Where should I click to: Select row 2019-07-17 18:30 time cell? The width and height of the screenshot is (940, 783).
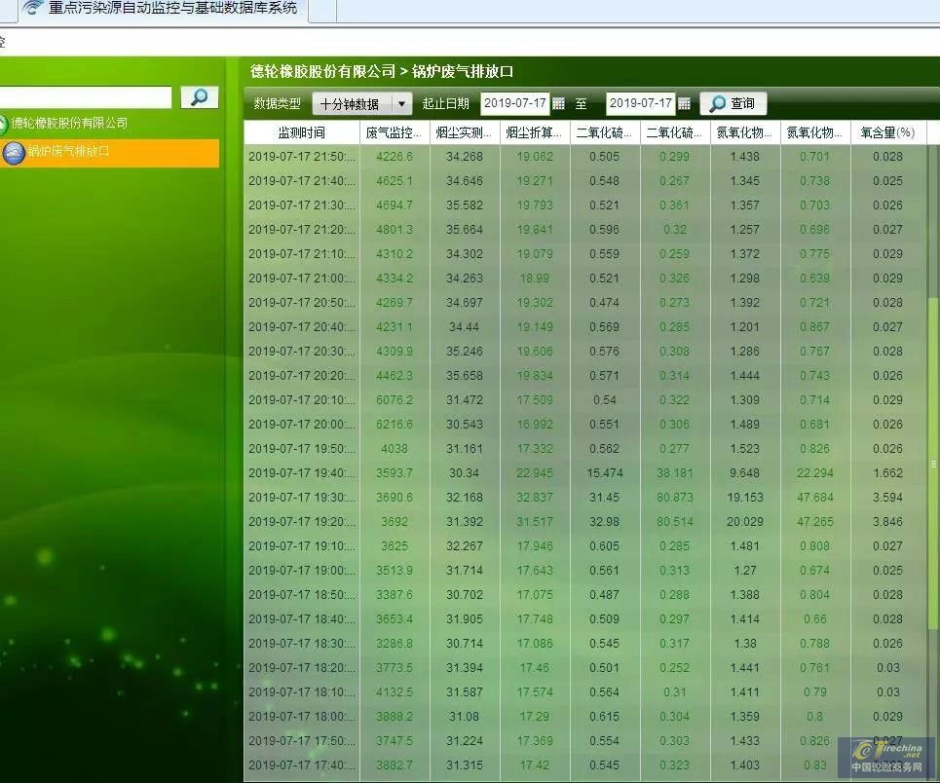click(302, 644)
